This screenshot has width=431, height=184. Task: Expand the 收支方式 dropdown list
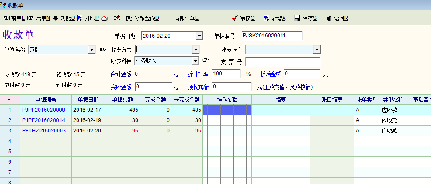coord(195,49)
